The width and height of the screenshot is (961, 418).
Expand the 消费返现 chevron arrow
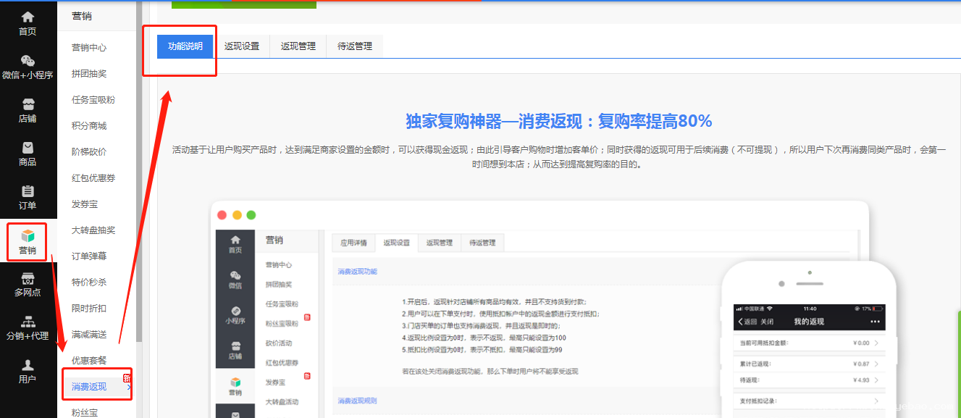point(129,388)
